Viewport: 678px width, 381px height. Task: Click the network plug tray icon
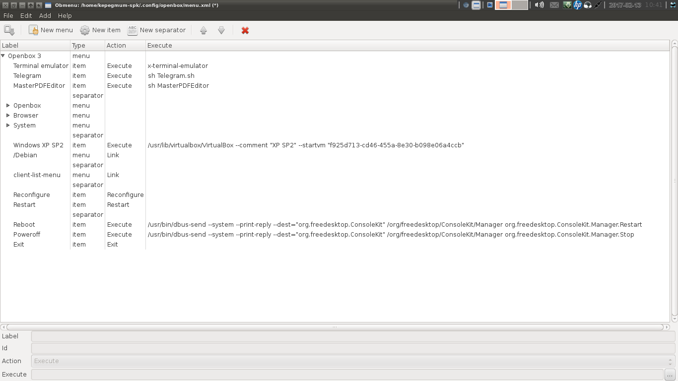pyautogui.click(x=598, y=5)
